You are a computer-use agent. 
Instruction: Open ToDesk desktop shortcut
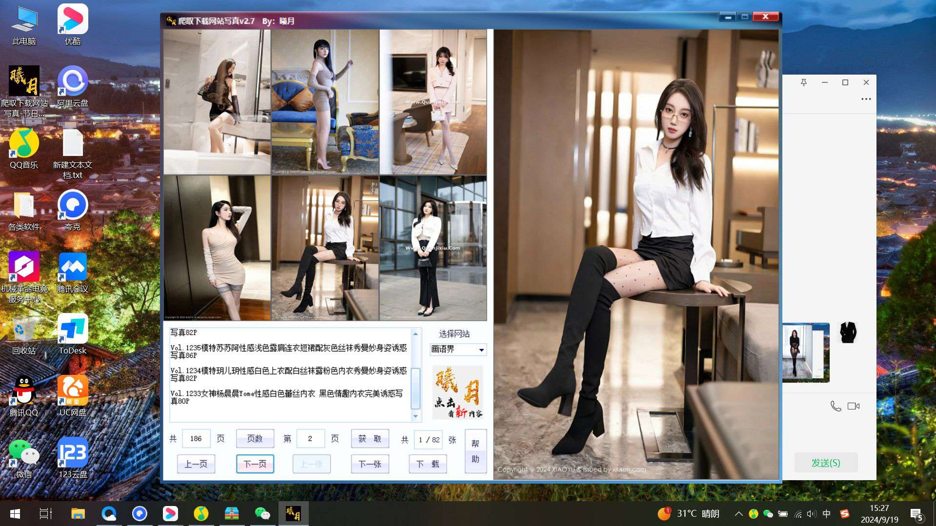coord(73,334)
